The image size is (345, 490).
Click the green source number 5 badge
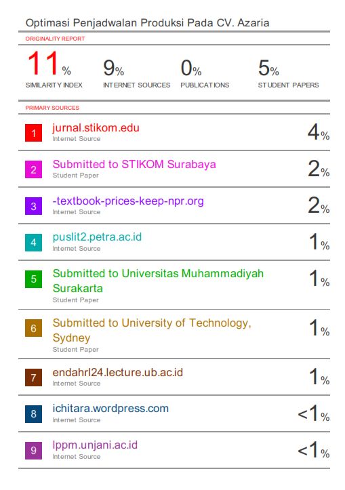(x=33, y=279)
